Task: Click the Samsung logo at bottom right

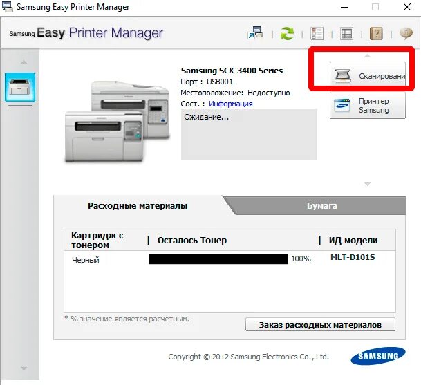Action: [378, 356]
